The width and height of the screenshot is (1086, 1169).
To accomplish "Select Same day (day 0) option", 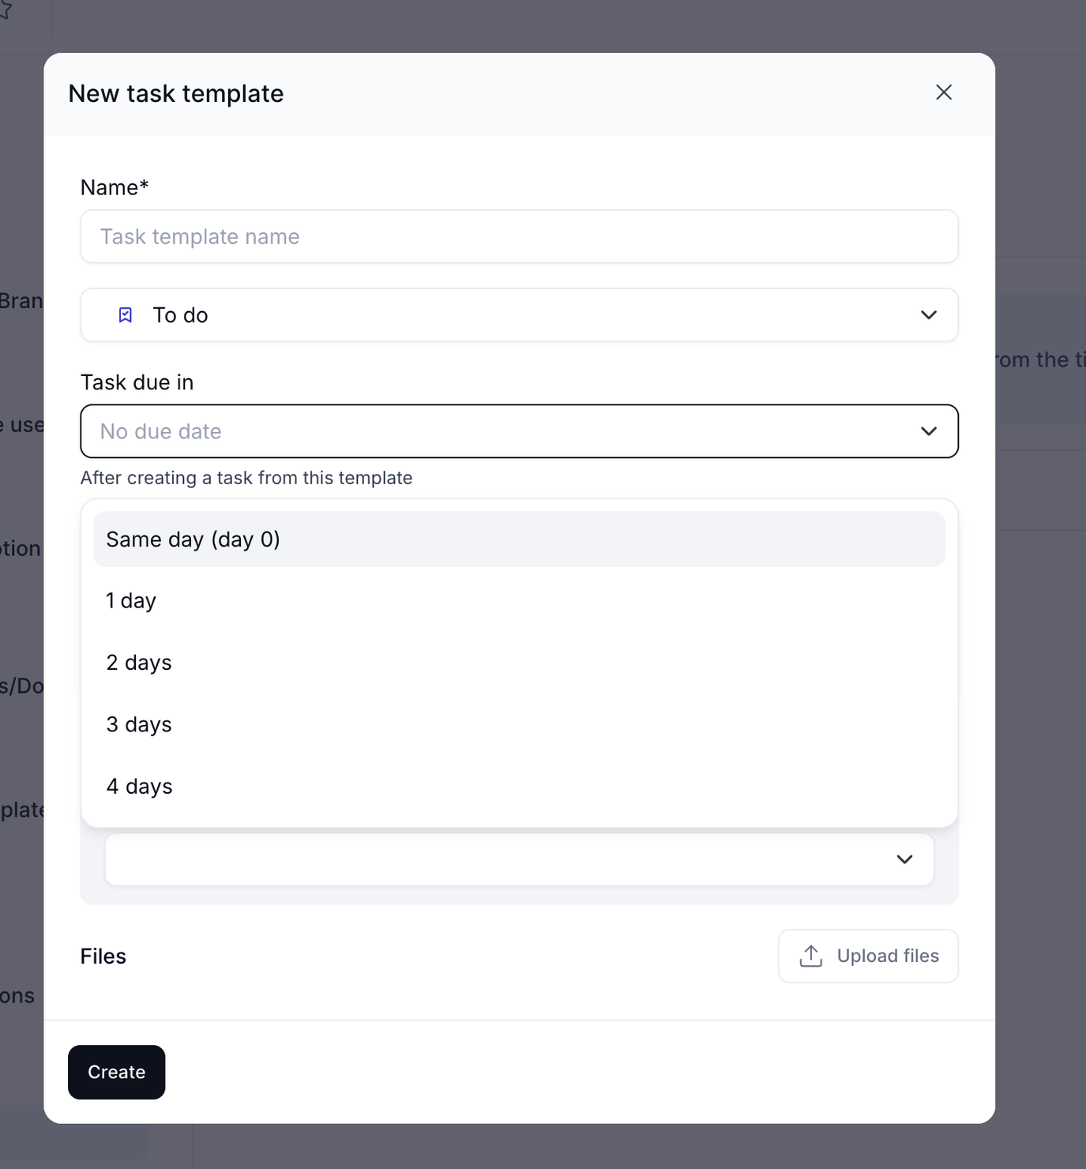I will coord(519,539).
